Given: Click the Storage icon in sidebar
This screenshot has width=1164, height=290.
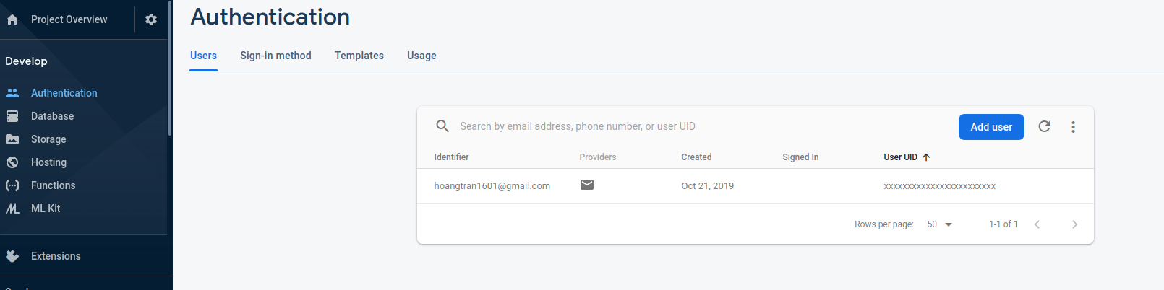Looking at the screenshot, I should (12, 139).
